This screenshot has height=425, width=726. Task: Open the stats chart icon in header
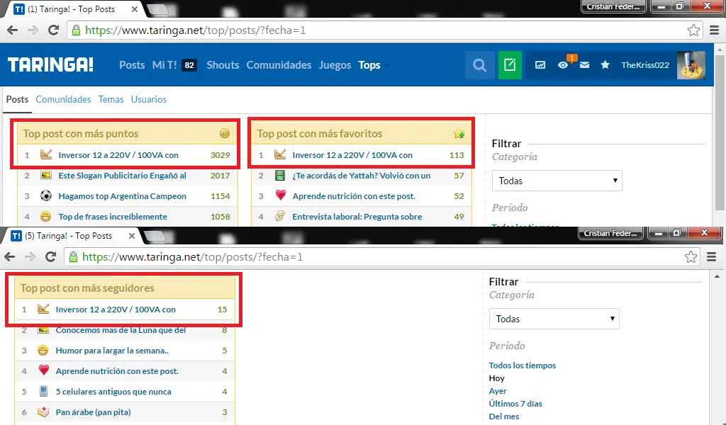(540, 65)
